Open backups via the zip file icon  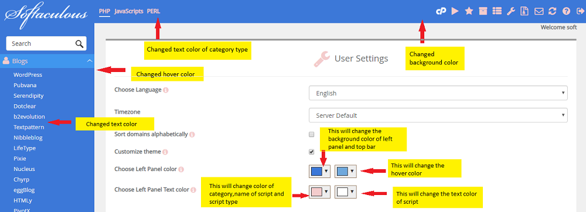524,11
